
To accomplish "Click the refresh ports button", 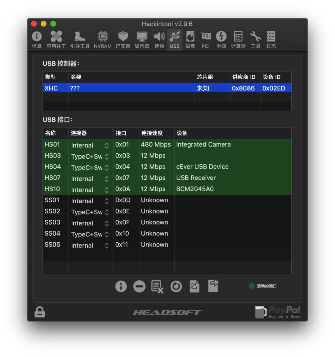I will (176, 286).
